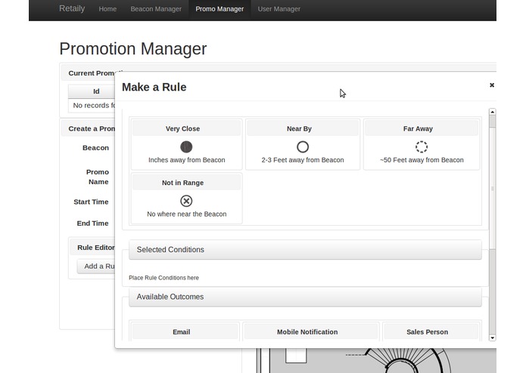Click the dialog scrollbar down arrow
This screenshot has width=526, height=373.
click(492, 338)
